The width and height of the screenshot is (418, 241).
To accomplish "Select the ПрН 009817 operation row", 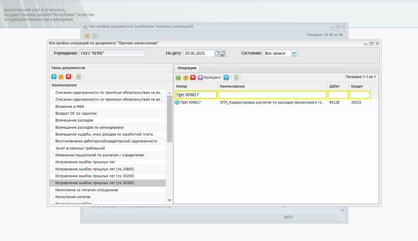I will click(272, 102).
